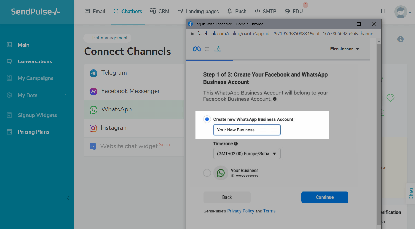
Task: Click the address bar lock icon
Action: [x=192, y=34]
